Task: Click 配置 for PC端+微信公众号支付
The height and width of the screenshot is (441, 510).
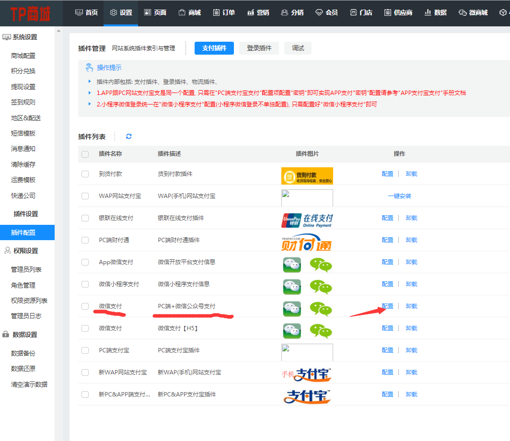Action: [x=387, y=306]
